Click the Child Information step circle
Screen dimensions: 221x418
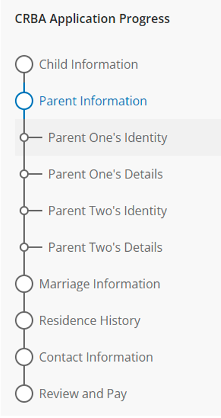24,65
